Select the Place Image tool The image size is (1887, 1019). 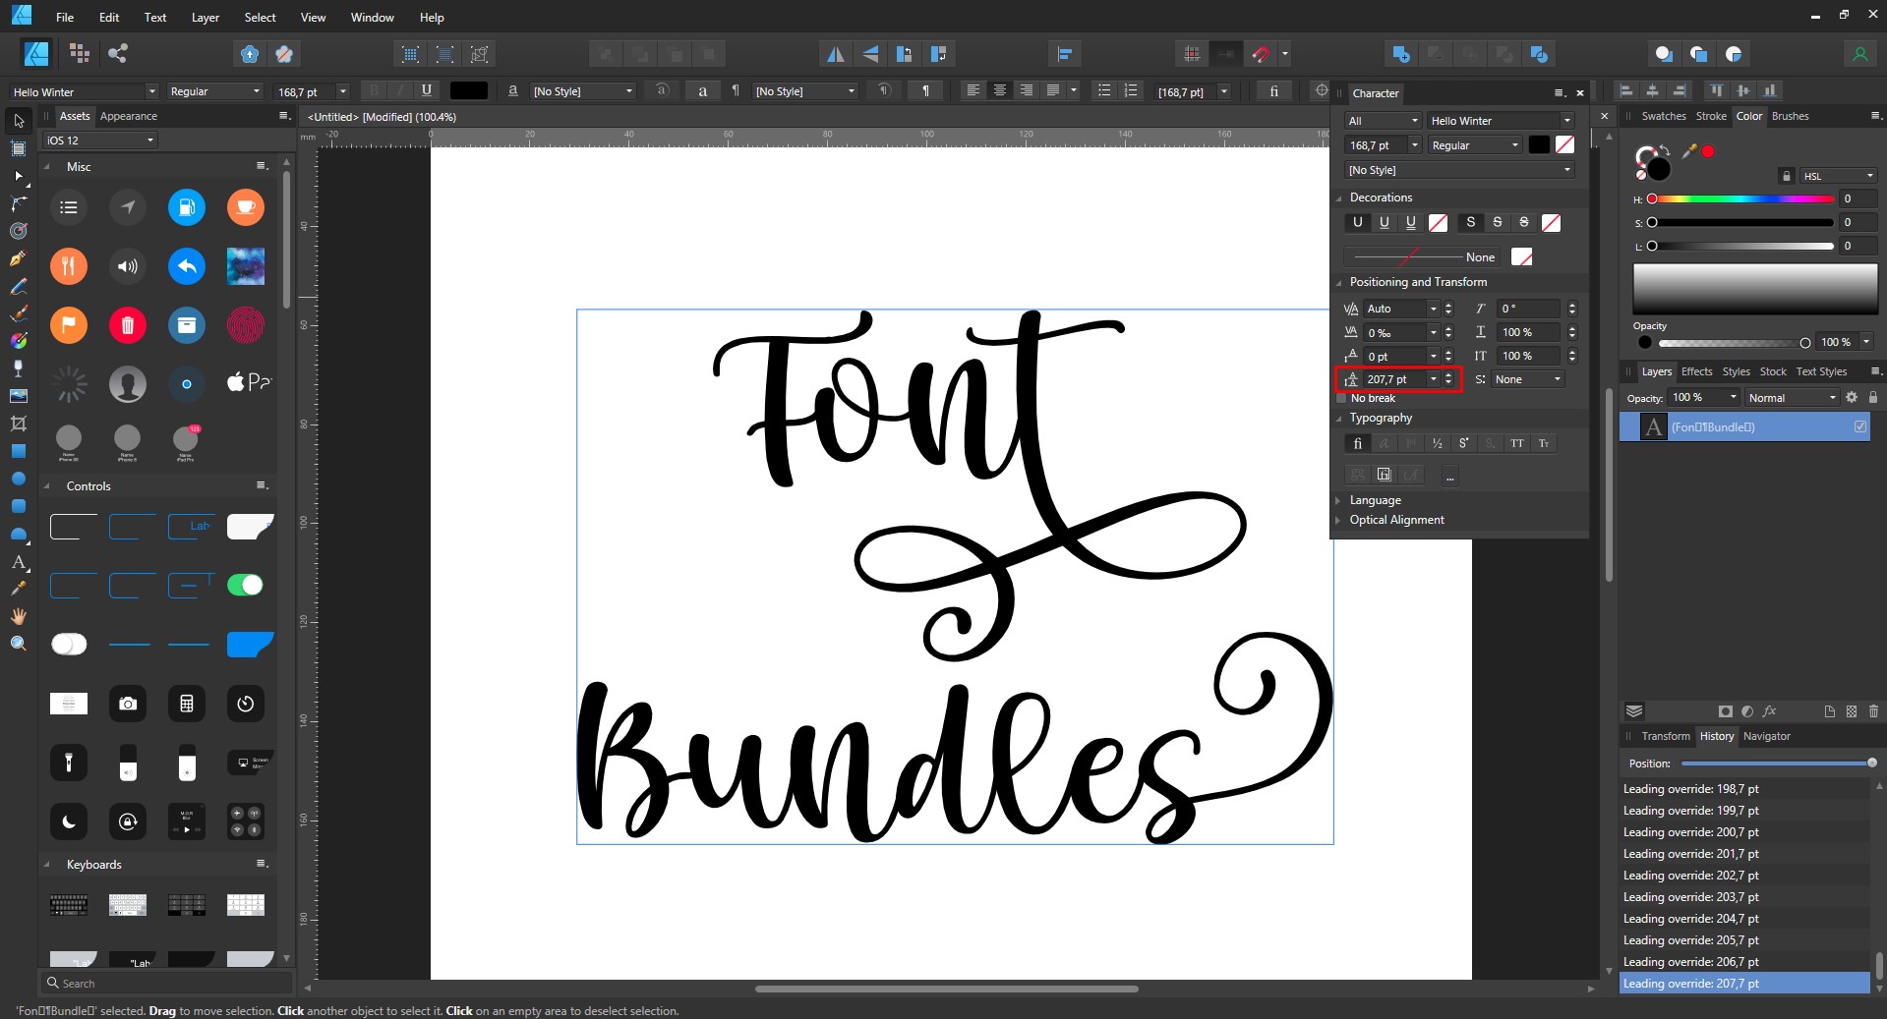pos(19,396)
